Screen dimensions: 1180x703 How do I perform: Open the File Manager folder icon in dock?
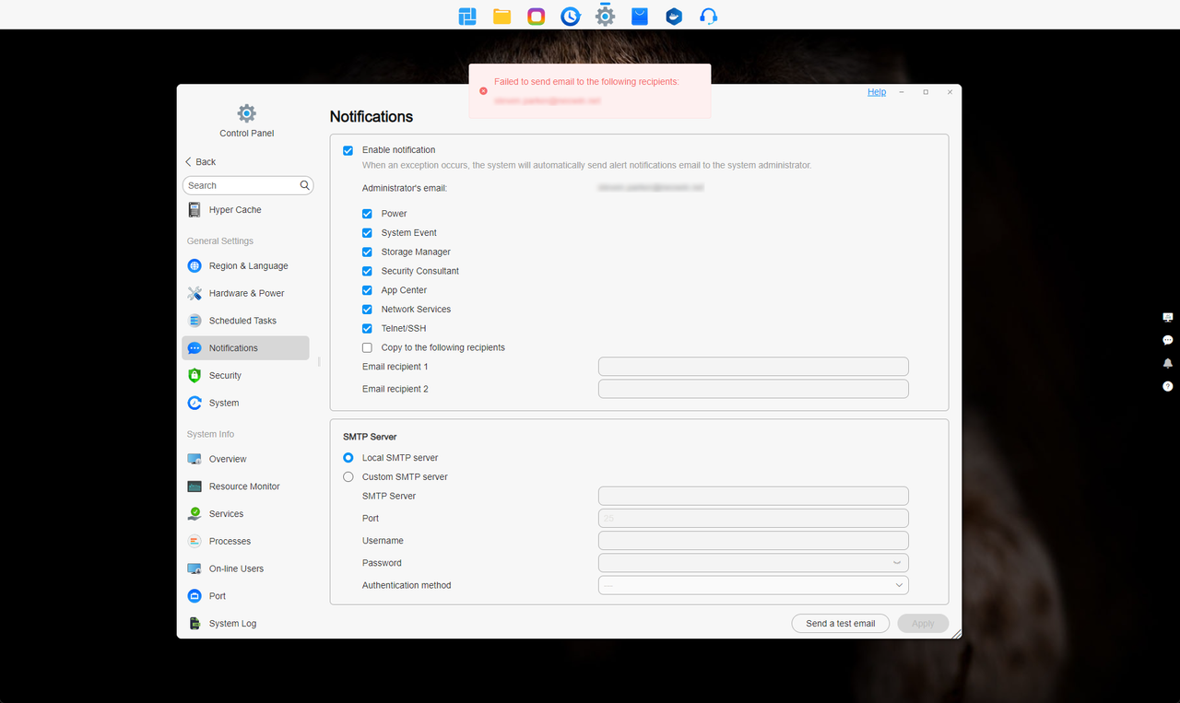pos(501,16)
